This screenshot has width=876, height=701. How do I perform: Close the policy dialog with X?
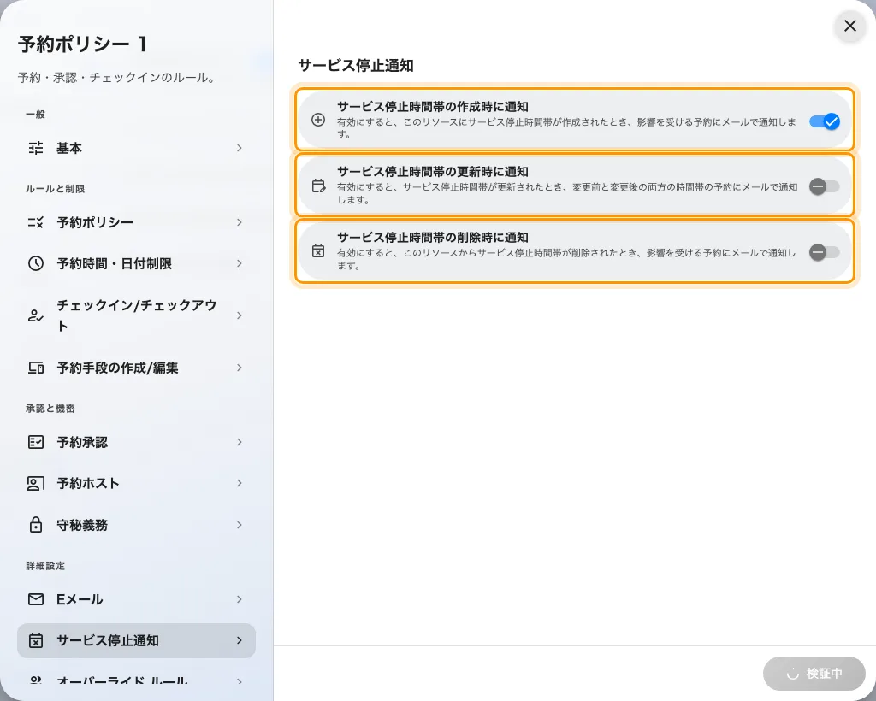click(x=850, y=26)
